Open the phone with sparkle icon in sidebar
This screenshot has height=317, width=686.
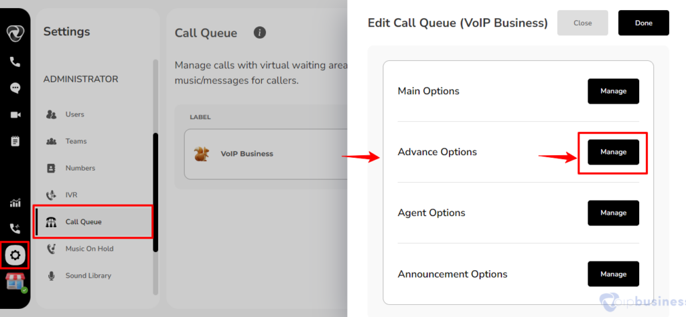coord(15,228)
